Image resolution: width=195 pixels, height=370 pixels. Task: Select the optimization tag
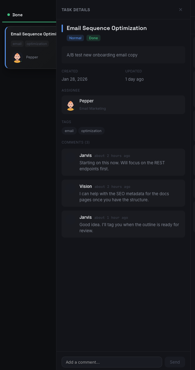[91, 131]
